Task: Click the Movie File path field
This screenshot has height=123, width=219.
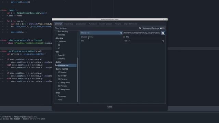Action: tap(142, 33)
